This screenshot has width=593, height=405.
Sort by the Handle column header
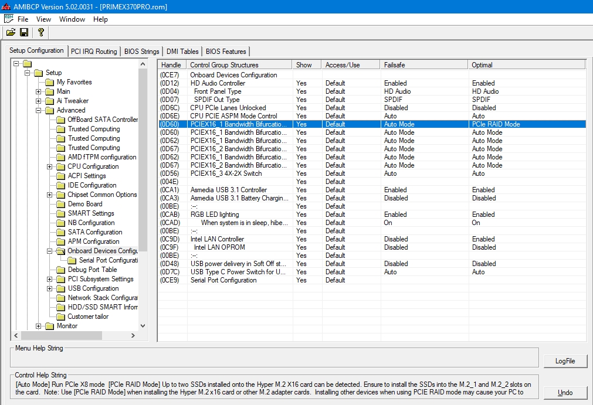coord(172,65)
